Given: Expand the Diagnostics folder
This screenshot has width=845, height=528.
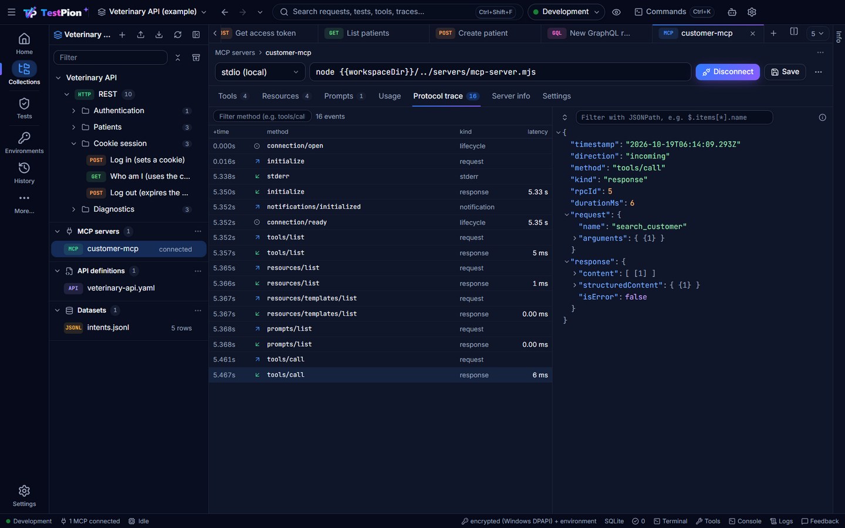Looking at the screenshot, I should pos(73,209).
